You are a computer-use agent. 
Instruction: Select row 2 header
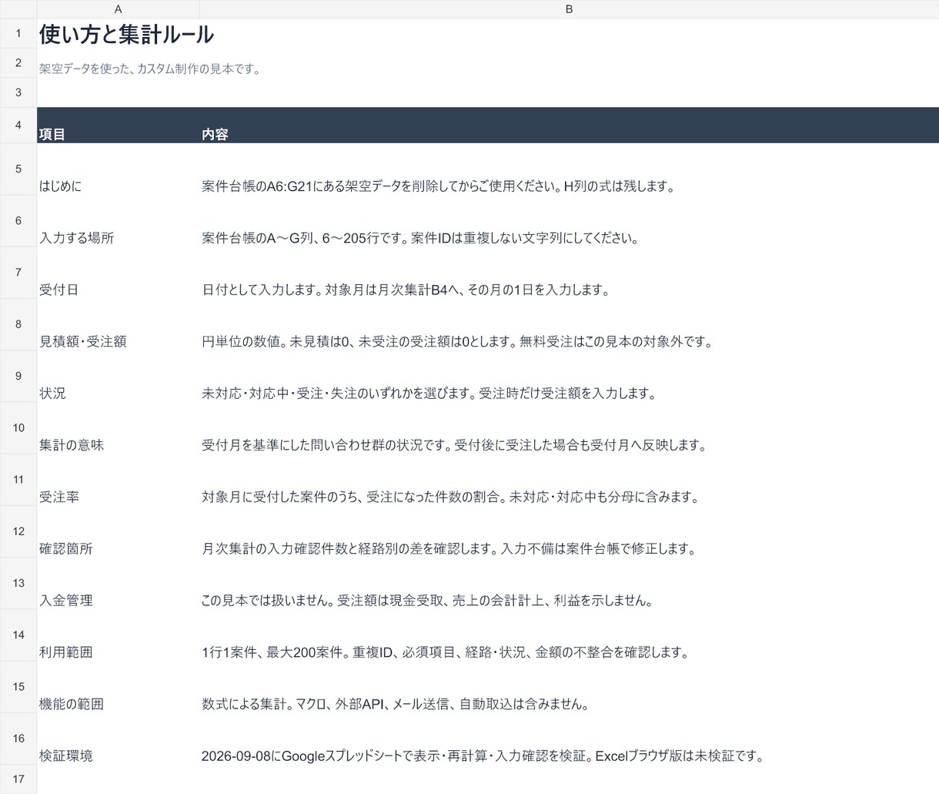(18, 62)
